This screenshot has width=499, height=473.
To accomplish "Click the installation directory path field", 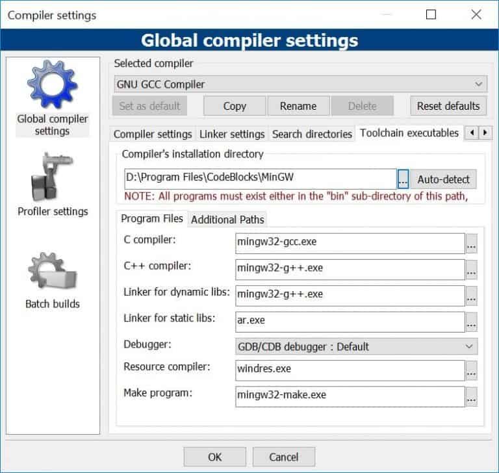I will pyautogui.click(x=261, y=179).
